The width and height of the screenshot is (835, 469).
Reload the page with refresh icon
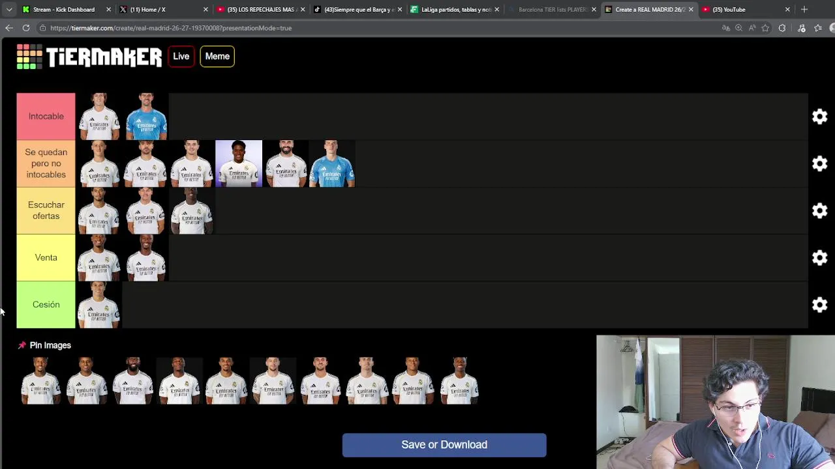coord(26,28)
